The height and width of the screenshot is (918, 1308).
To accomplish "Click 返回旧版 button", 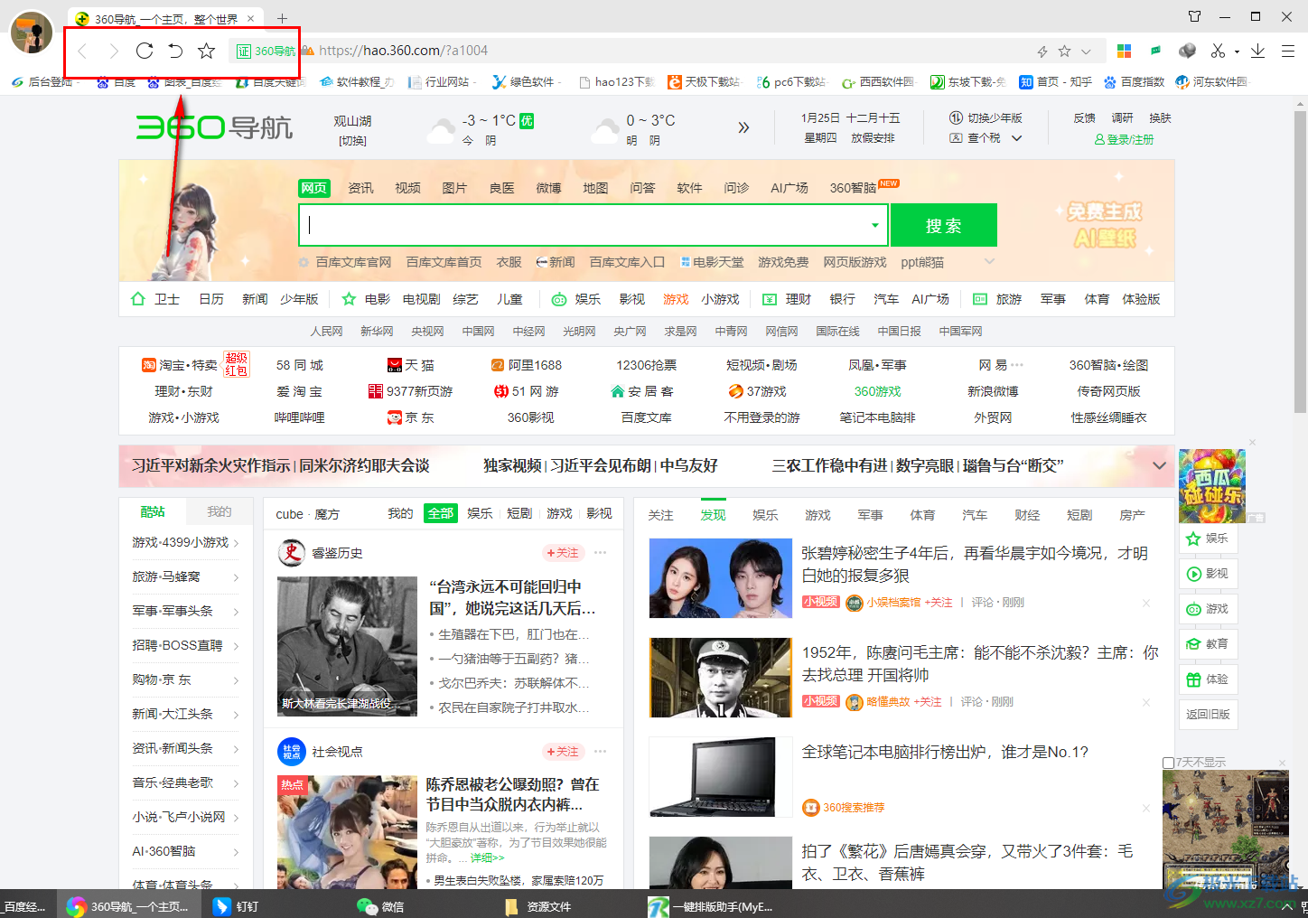I will (1208, 714).
